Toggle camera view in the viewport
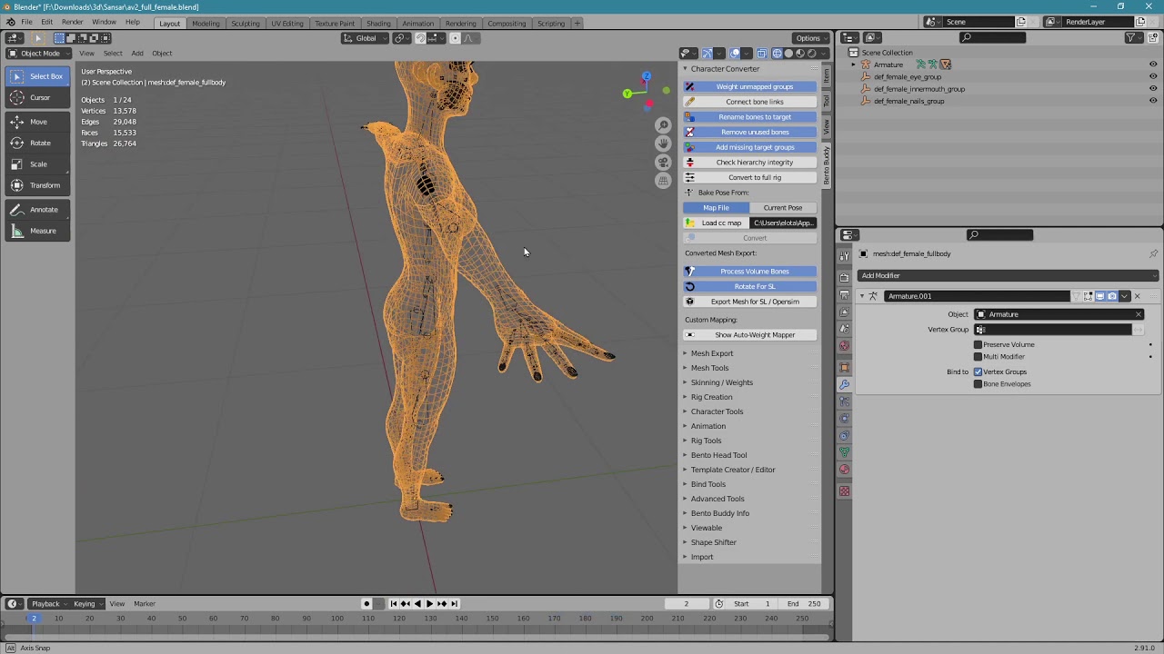Screen dimensions: 1164x654 pos(663,162)
